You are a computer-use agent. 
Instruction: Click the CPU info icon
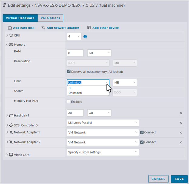click(x=85, y=37)
